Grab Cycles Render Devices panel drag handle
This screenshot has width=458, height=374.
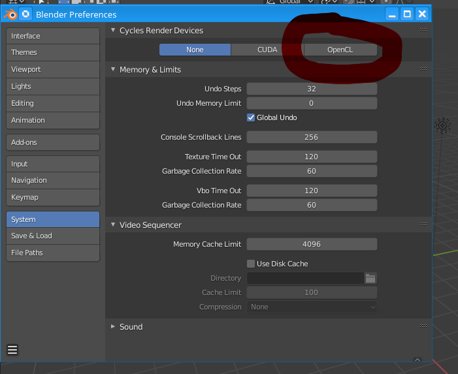(x=423, y=30)
